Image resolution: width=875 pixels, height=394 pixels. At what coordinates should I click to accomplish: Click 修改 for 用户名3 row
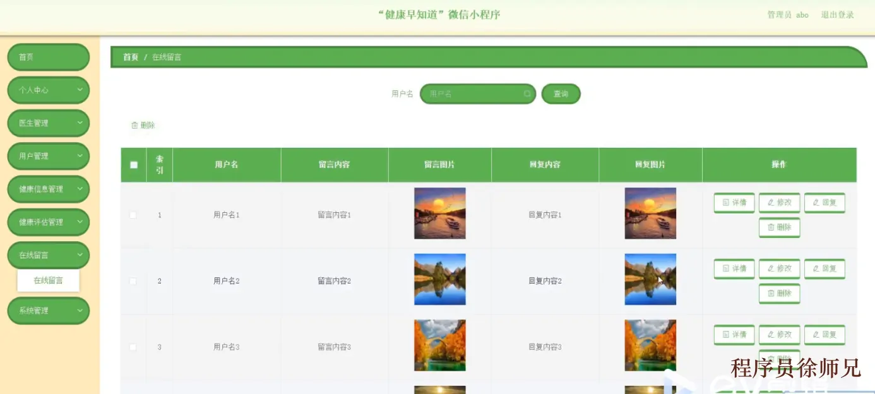[779, 335]
